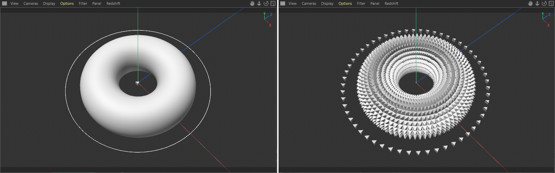Open the View menu in left viewport
Screen dimensions: 555x173
tap(14, 3)
